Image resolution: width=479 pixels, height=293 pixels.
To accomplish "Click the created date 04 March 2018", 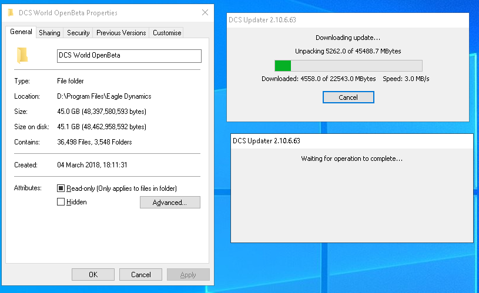I will click(92, 165).
